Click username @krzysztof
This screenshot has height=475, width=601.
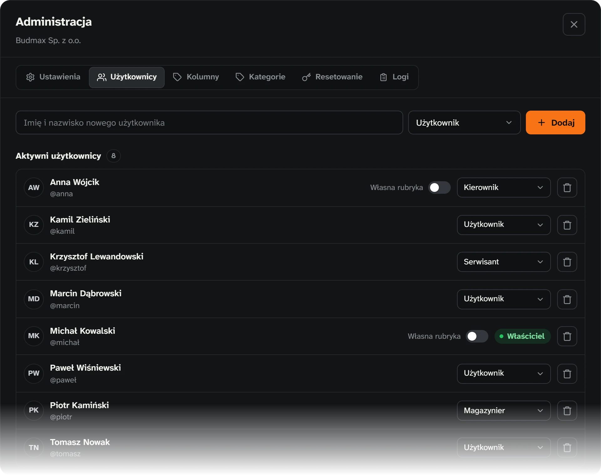(68, 268)
